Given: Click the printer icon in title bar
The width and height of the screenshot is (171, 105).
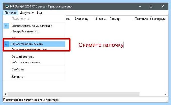Looking at the screenshot, I should click(x=7, y=7).
